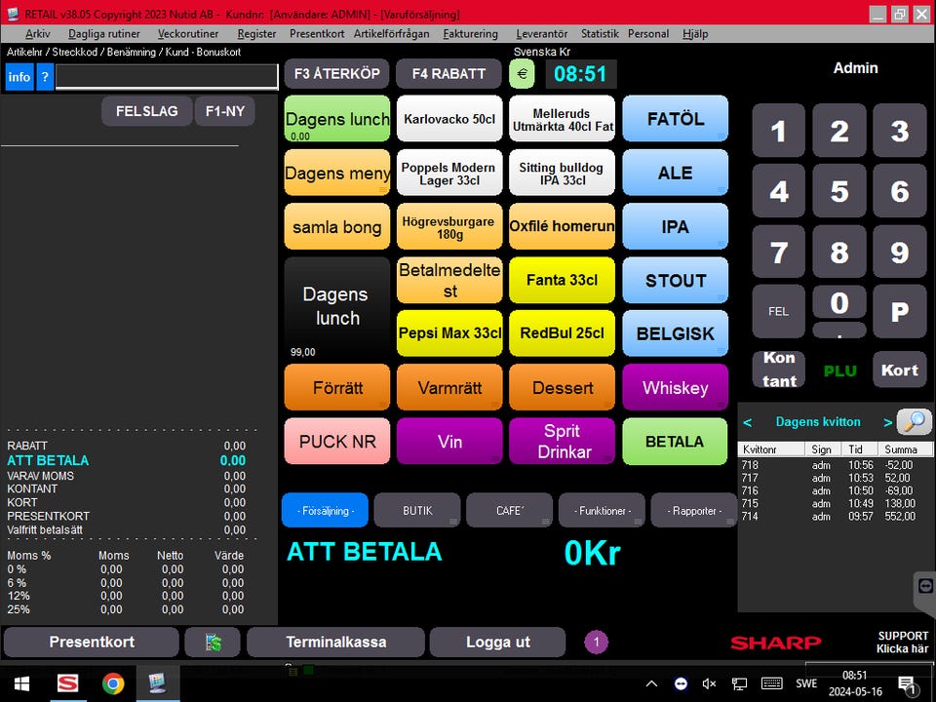Image resolution: width=936 pixels, height=702 pixels.
Task: Show hidden system tray icons
Action: click(x=652, y=683)
